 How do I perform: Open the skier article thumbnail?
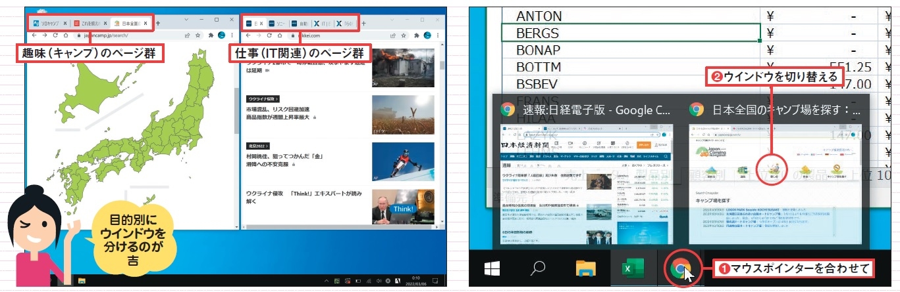[403, 161]
